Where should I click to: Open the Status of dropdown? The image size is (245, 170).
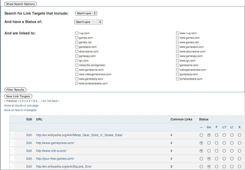[x=88, y=22]
